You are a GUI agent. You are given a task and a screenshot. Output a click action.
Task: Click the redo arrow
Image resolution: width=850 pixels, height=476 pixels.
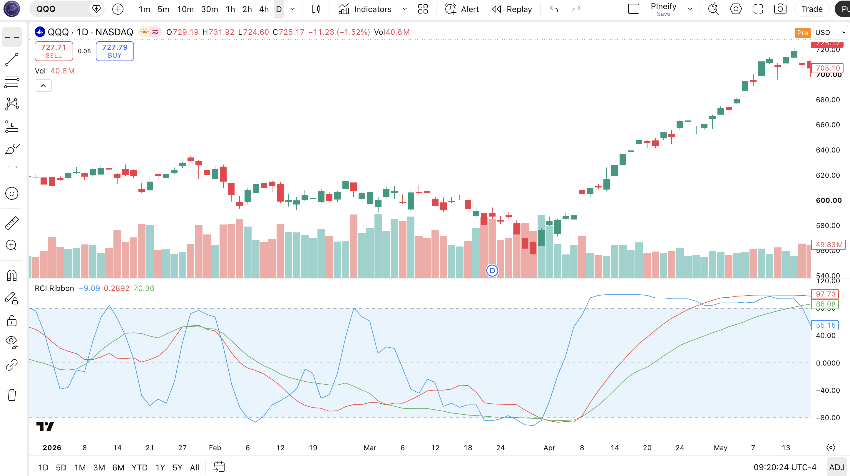point(576,9)
